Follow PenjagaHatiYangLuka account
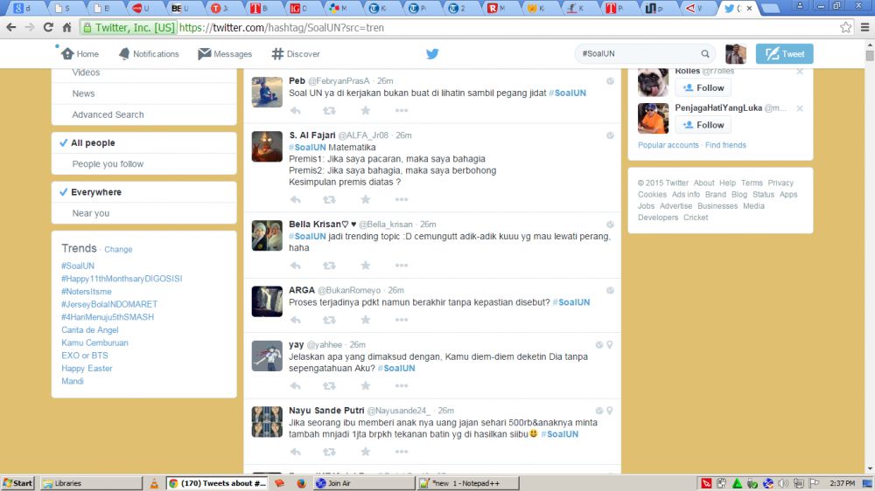 point(703,125)
